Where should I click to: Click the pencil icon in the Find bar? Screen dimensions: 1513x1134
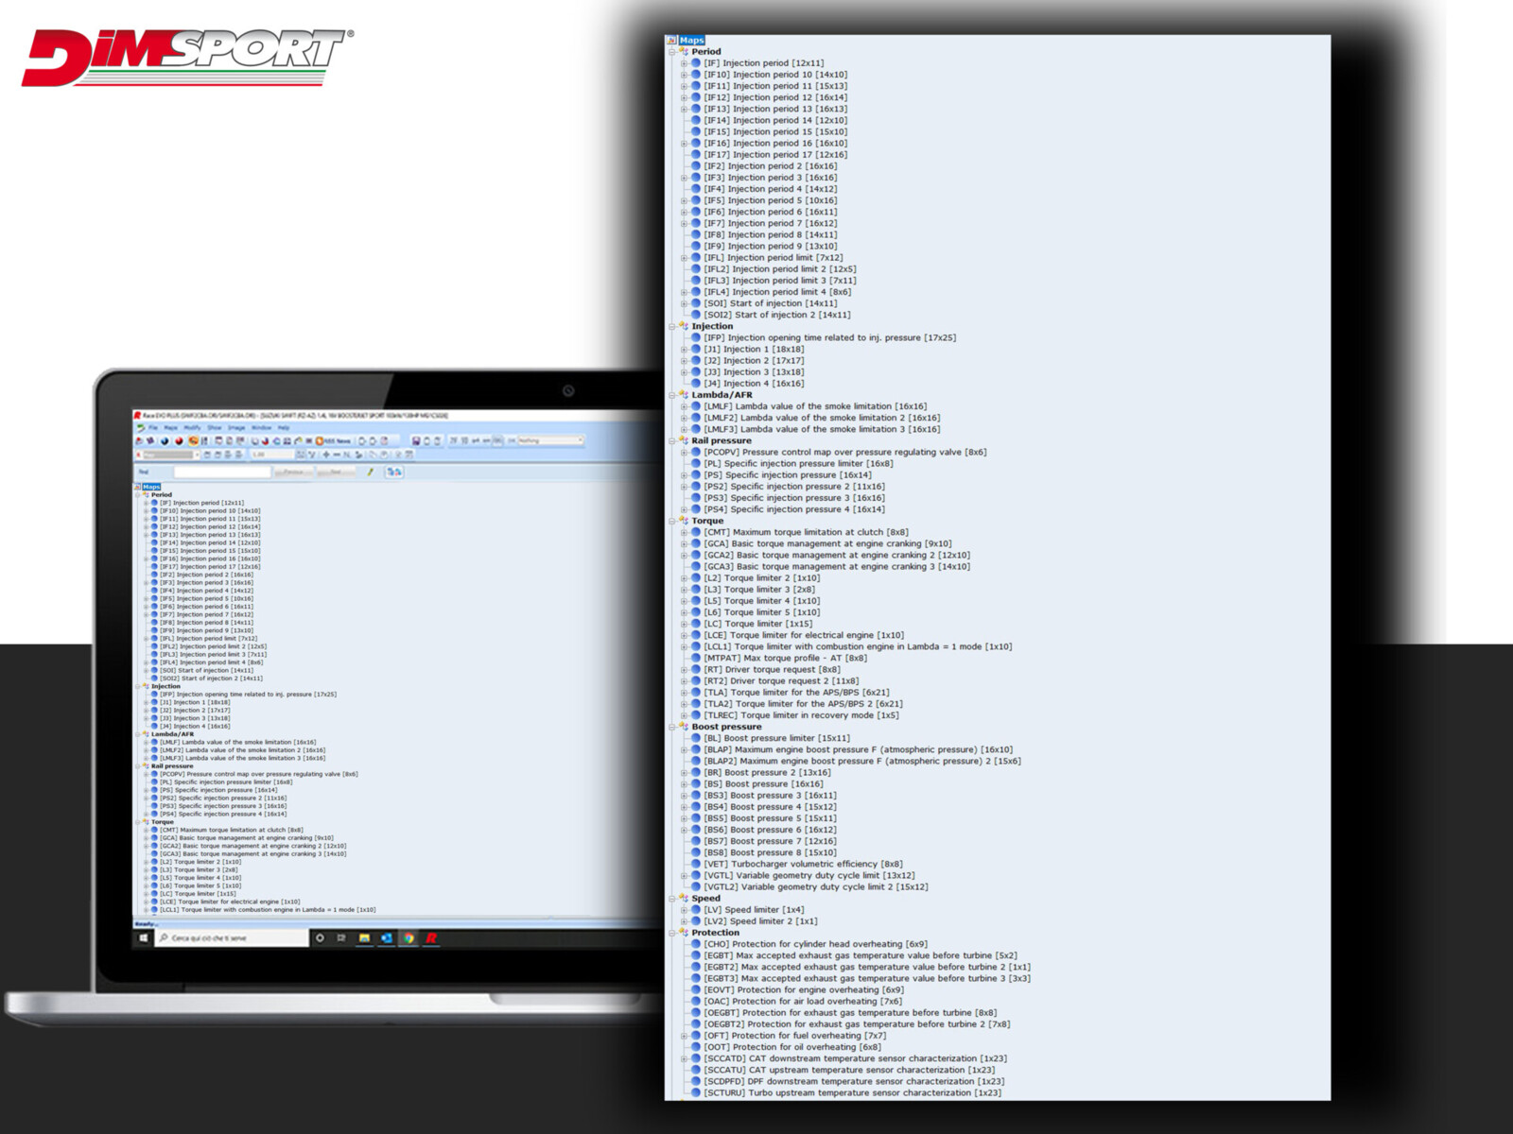tap(370, 472)
